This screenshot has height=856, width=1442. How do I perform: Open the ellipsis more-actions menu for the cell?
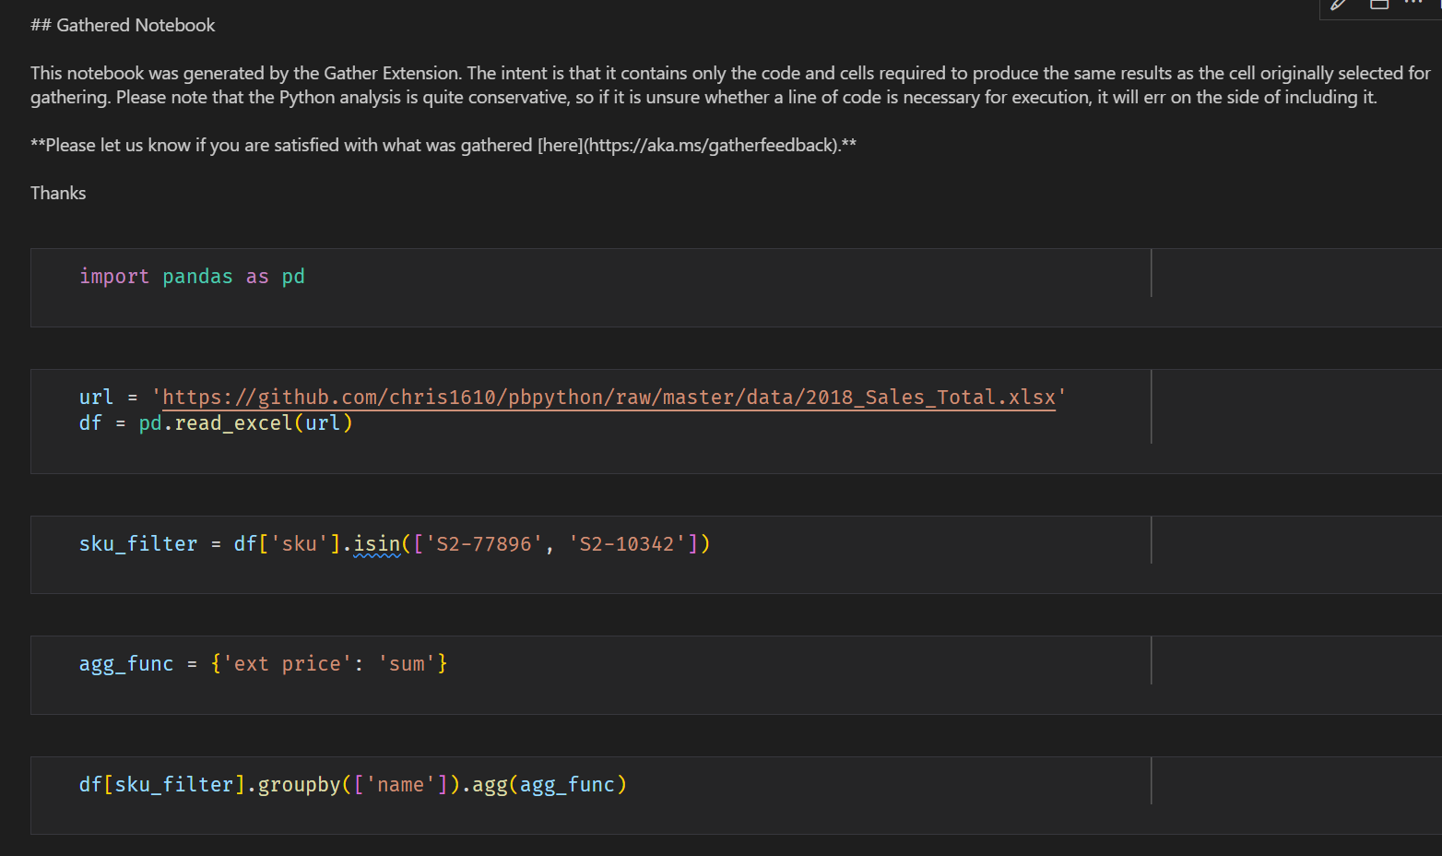point(1414,5)
